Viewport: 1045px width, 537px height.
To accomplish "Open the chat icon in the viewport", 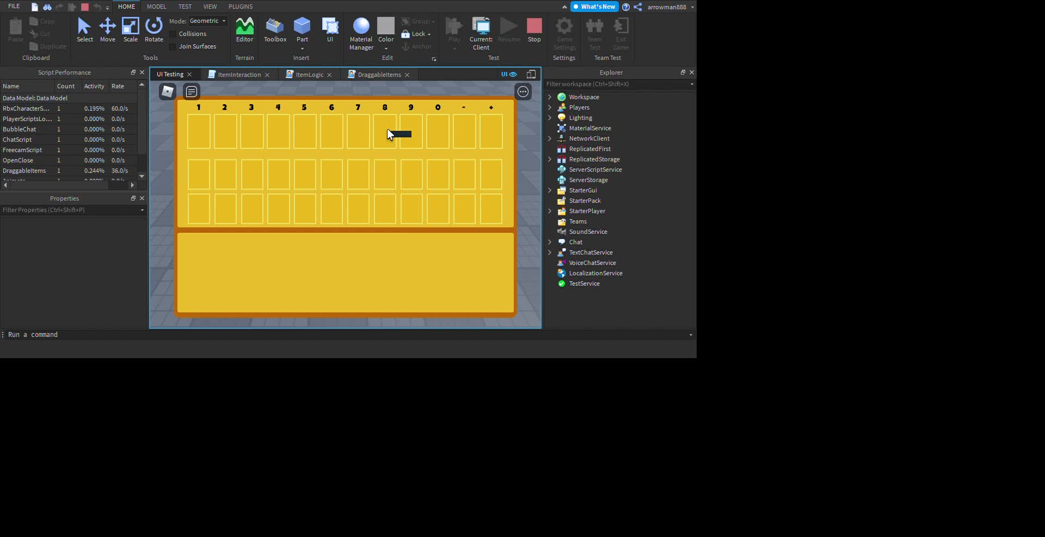I will (x=191, y=92).
